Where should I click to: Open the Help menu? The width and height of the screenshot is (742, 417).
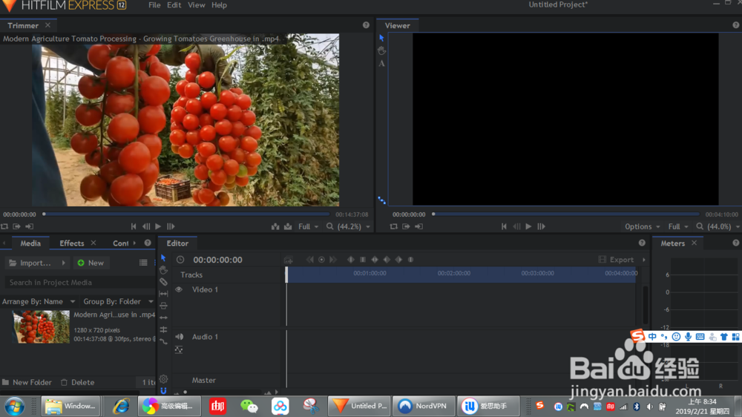tap(219, 5)
